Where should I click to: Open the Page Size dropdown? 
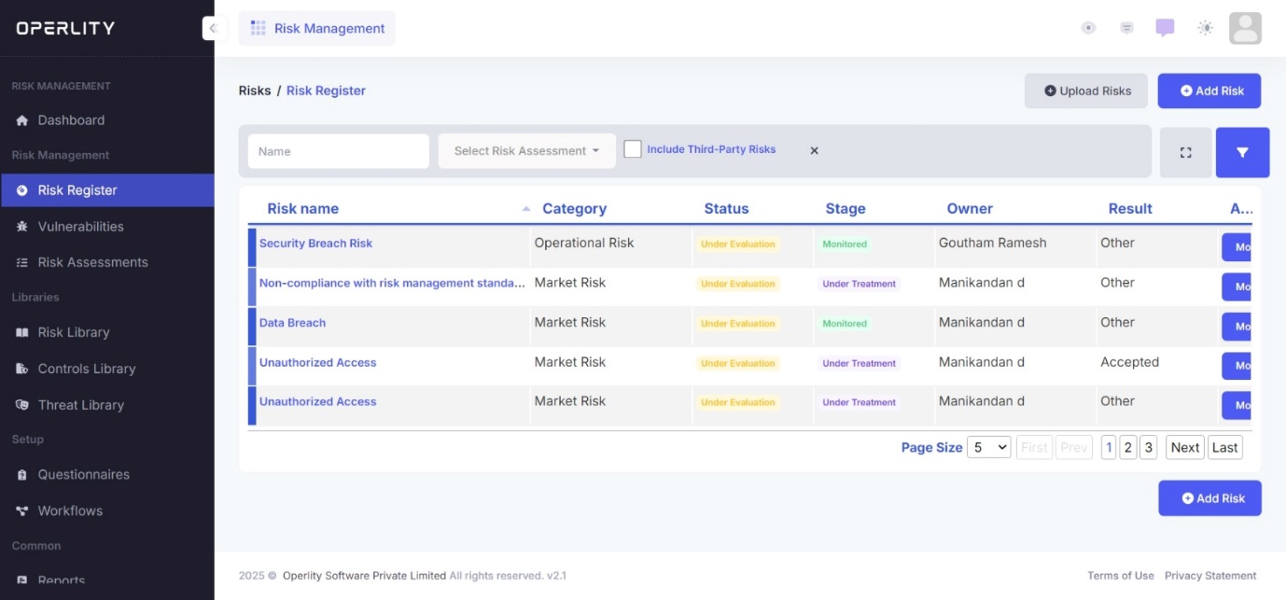point(988,448)
